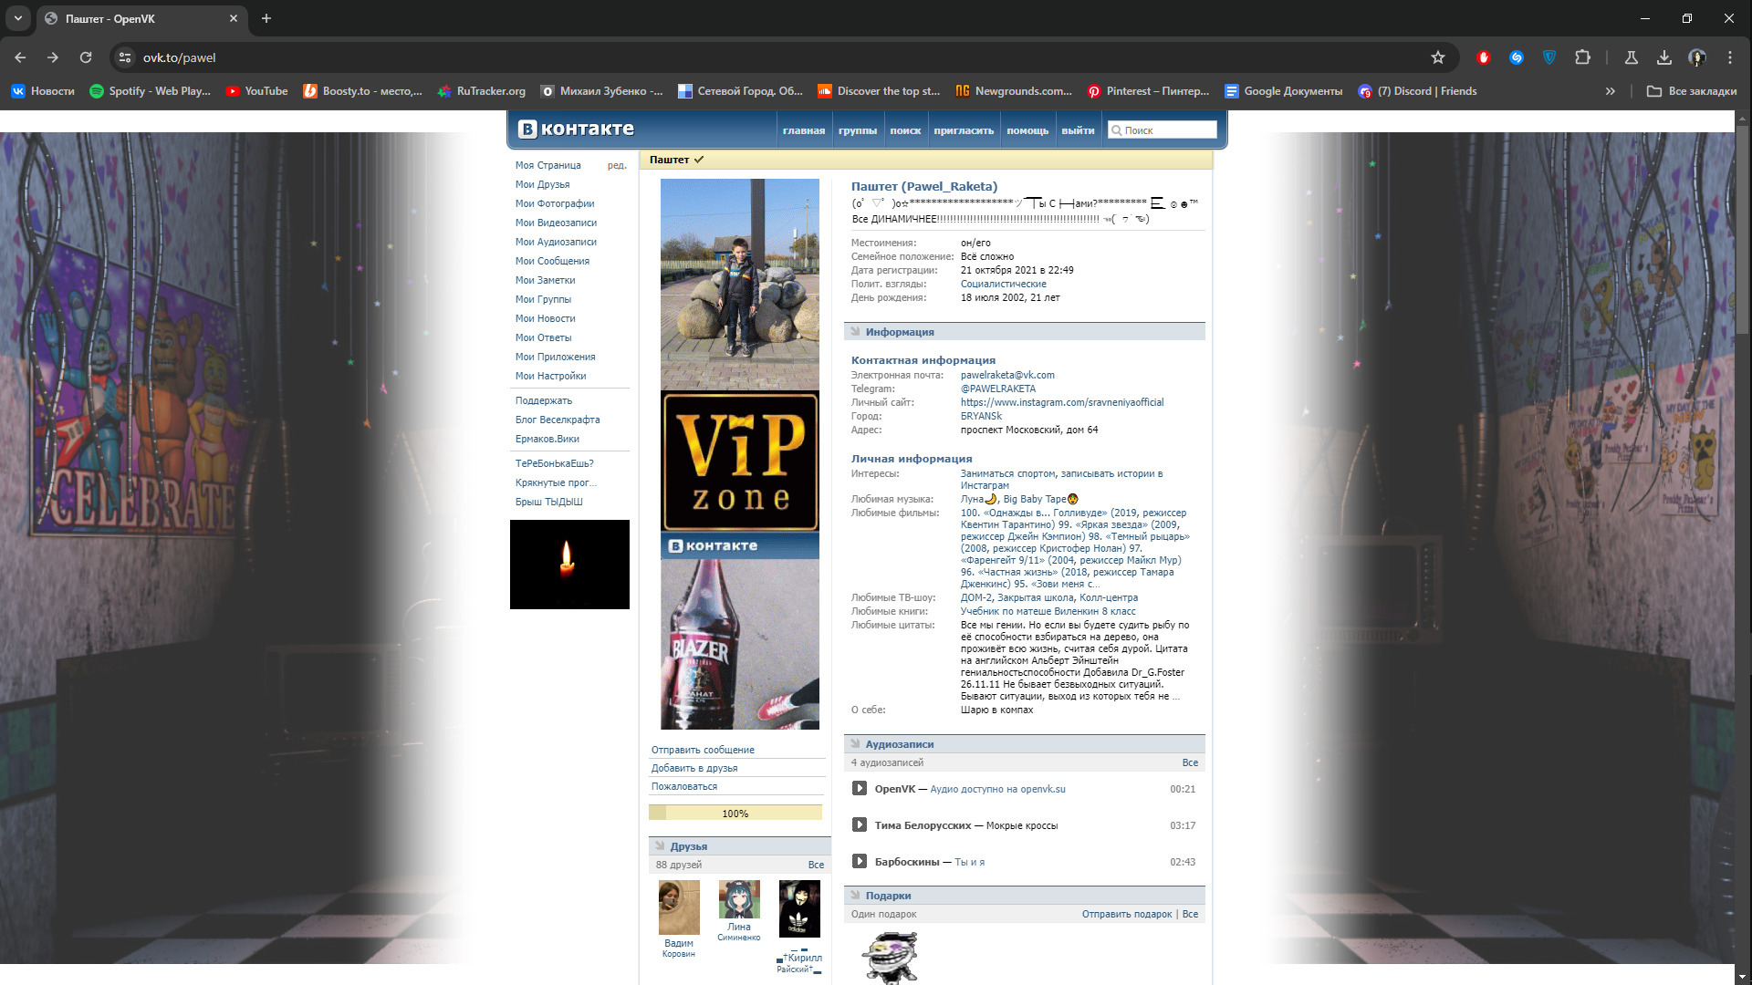Click the ВКонтакте logo in header
This screenshot has height=985, width=1752.
tap(576, 130)
